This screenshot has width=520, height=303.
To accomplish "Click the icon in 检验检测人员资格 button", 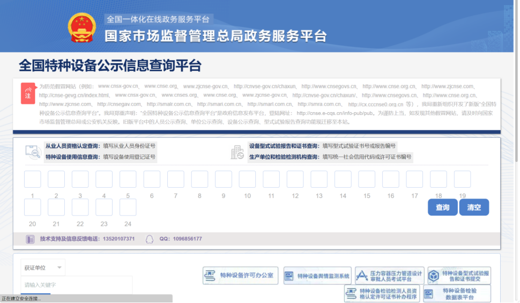I will pos(351,294).
